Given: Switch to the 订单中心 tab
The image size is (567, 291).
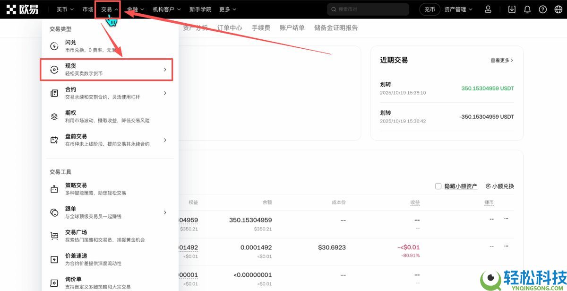Looking at the screenshot, I should coord(230,28).
